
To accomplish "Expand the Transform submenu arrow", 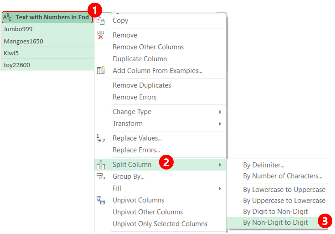I will (x=220, y=124).
